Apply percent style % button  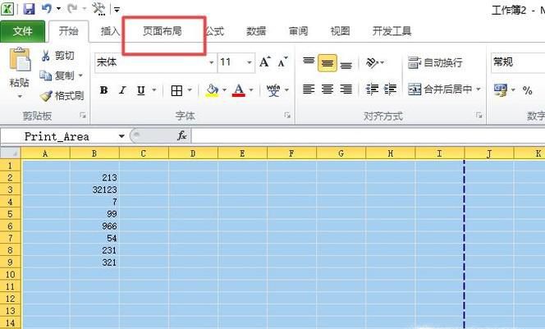pos(527,90)
